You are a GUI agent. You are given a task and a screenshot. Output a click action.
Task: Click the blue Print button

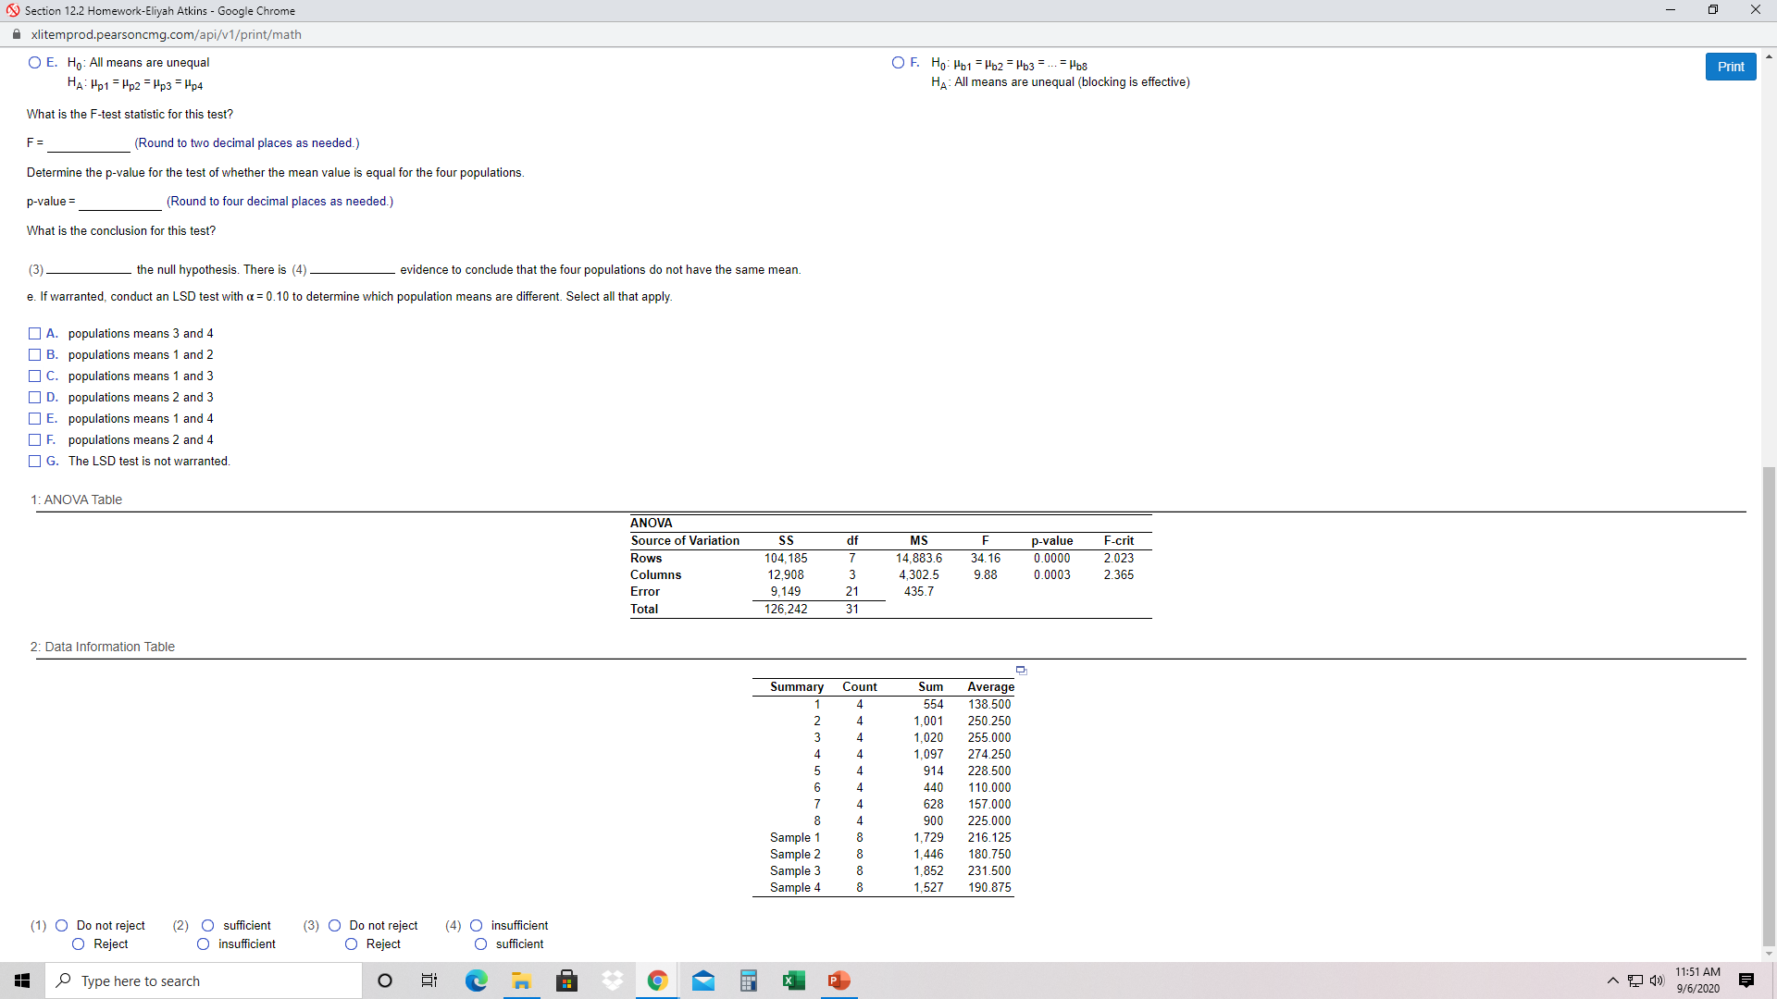[1730, 67]
